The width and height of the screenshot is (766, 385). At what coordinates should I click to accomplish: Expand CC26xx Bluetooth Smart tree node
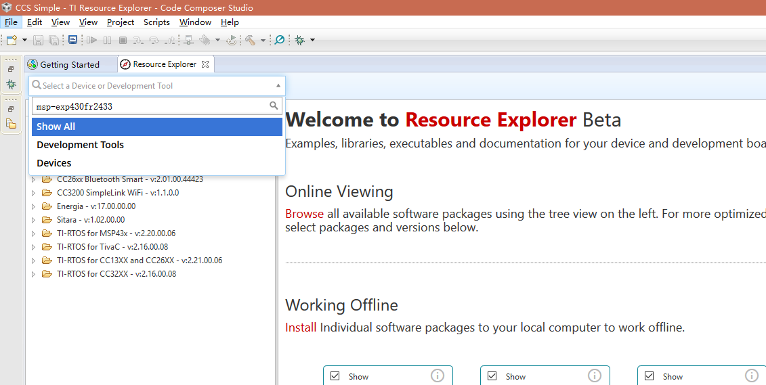click(x=33, y=179)
